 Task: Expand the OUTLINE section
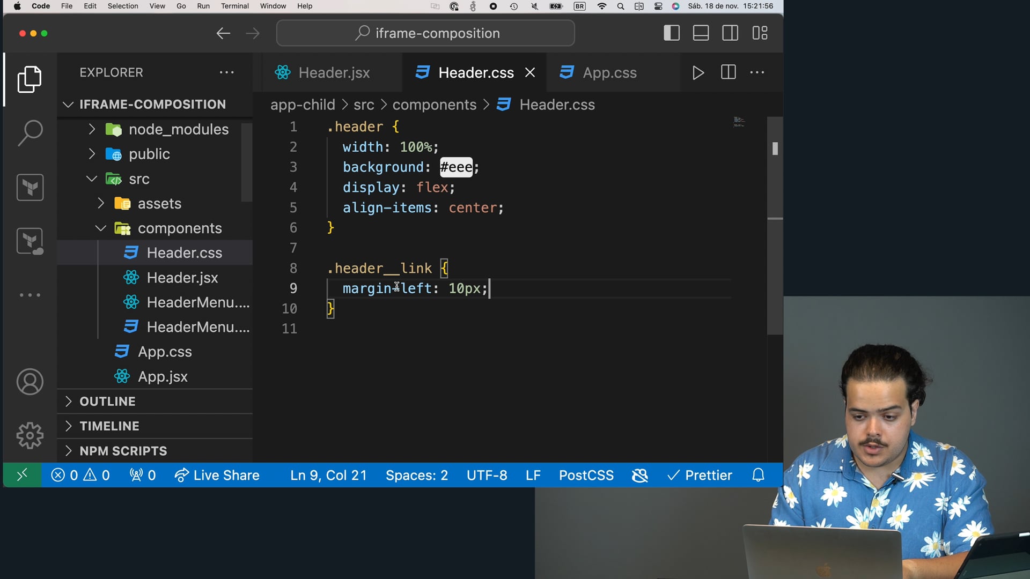click(x=107, y=401)
